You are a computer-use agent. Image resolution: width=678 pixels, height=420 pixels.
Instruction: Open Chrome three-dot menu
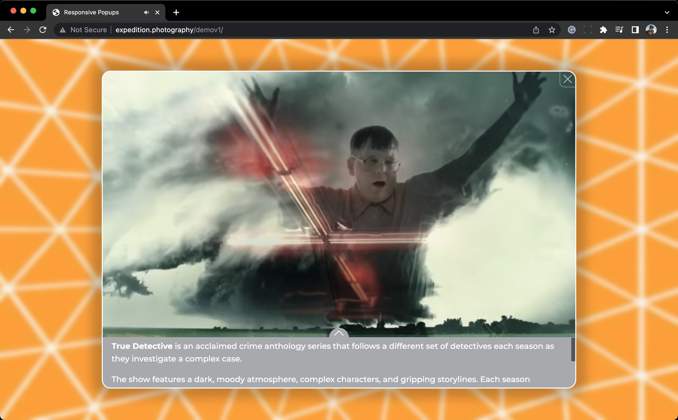pos(667,30)
